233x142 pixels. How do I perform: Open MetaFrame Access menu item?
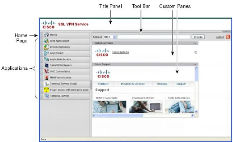65,78
